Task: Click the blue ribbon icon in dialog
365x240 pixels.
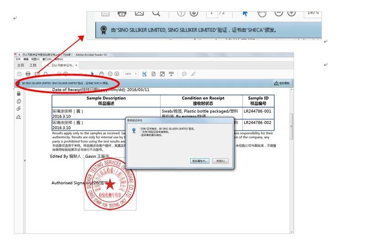Action: (x=134, y=130)
